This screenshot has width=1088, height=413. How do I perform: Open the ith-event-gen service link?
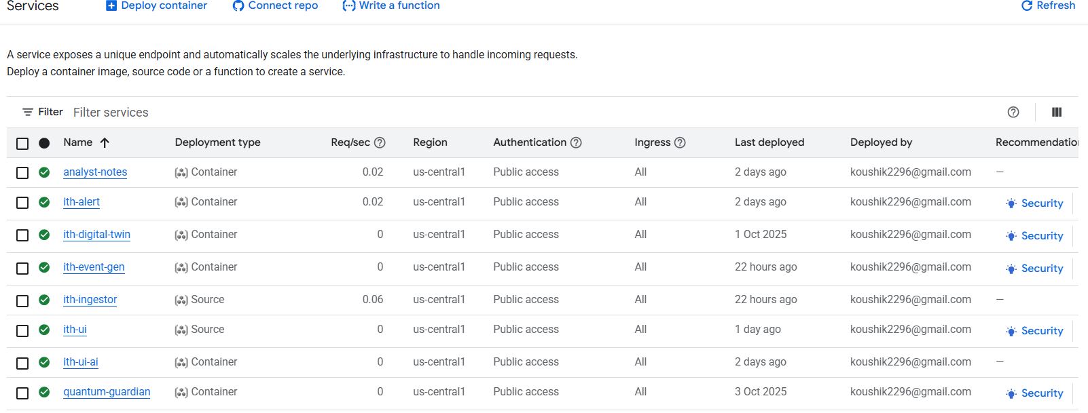point(94,267)
